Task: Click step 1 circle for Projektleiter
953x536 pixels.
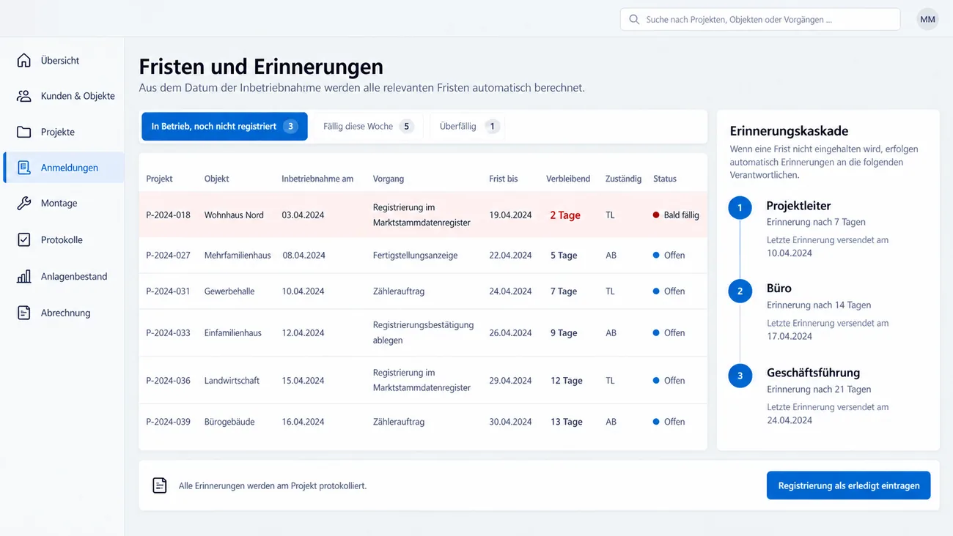Action: [740, 208]
